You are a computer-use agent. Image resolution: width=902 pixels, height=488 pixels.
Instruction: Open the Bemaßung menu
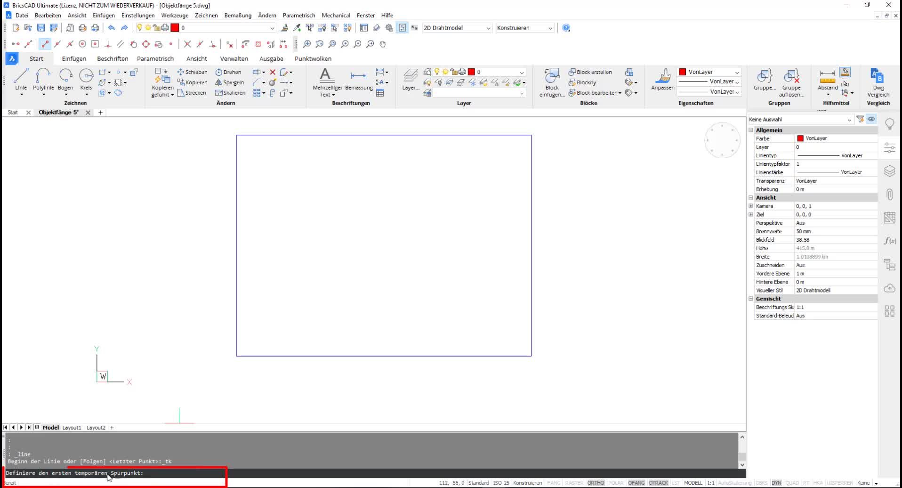[x=238, y=16]
